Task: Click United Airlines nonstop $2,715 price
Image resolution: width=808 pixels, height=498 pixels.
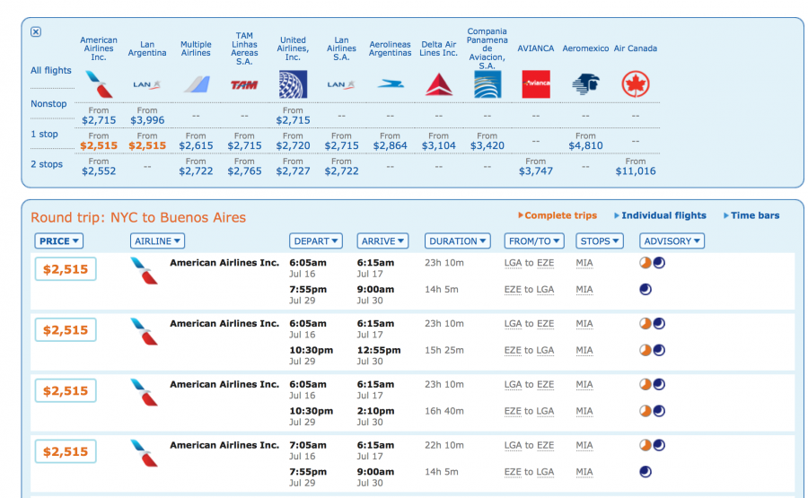Action: click(x=293, y=120)
